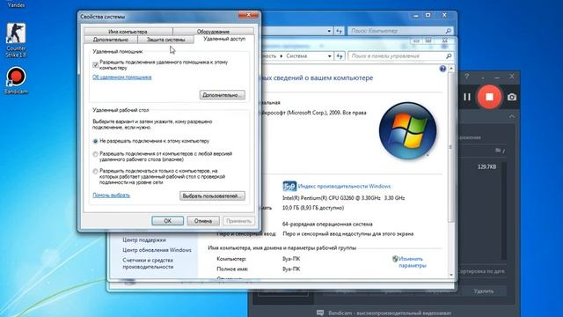Open Об удаленном помощнике link
The image size is (563, 317).
122,77
